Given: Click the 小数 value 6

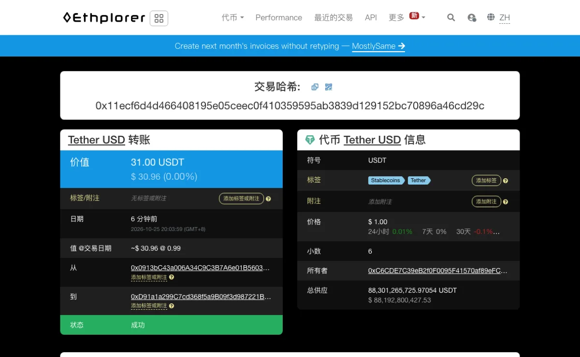Looking at the screenshot, I should (370, 251).
